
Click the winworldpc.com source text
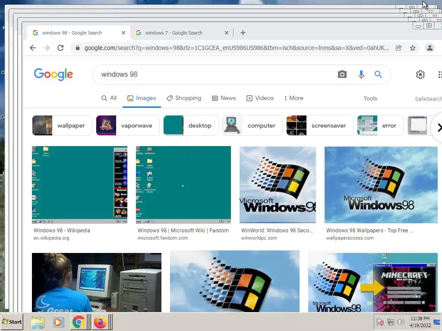click(259, 238)
